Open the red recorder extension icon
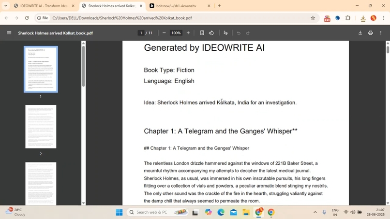Screen dimensions: 390x219 [327, 18]
